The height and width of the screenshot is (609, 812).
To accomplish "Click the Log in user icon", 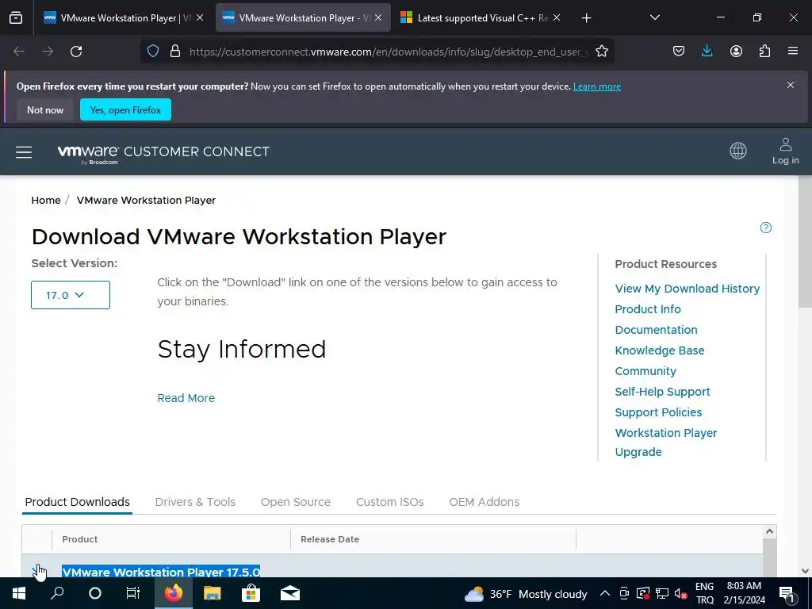I will [x=786, y=151].
